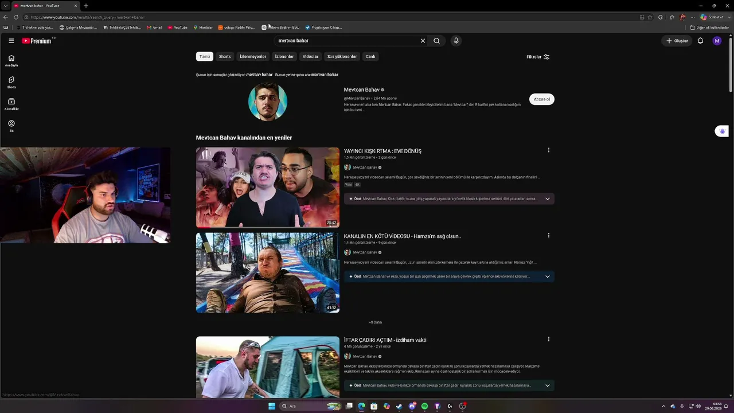Open Abonelikler in the left sidebar

[11, 104]
